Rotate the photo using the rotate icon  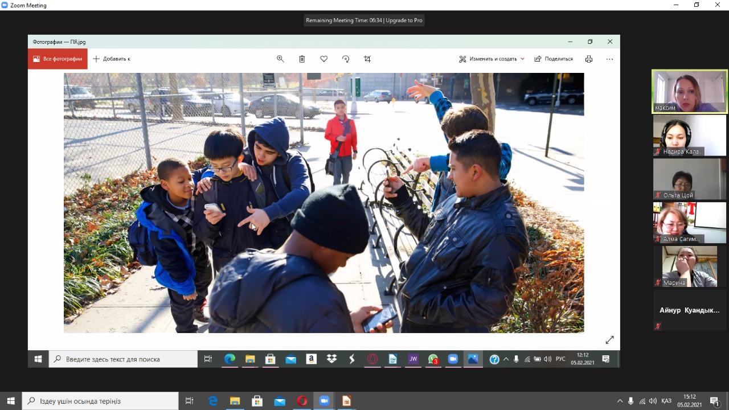[x=346, y=59]
